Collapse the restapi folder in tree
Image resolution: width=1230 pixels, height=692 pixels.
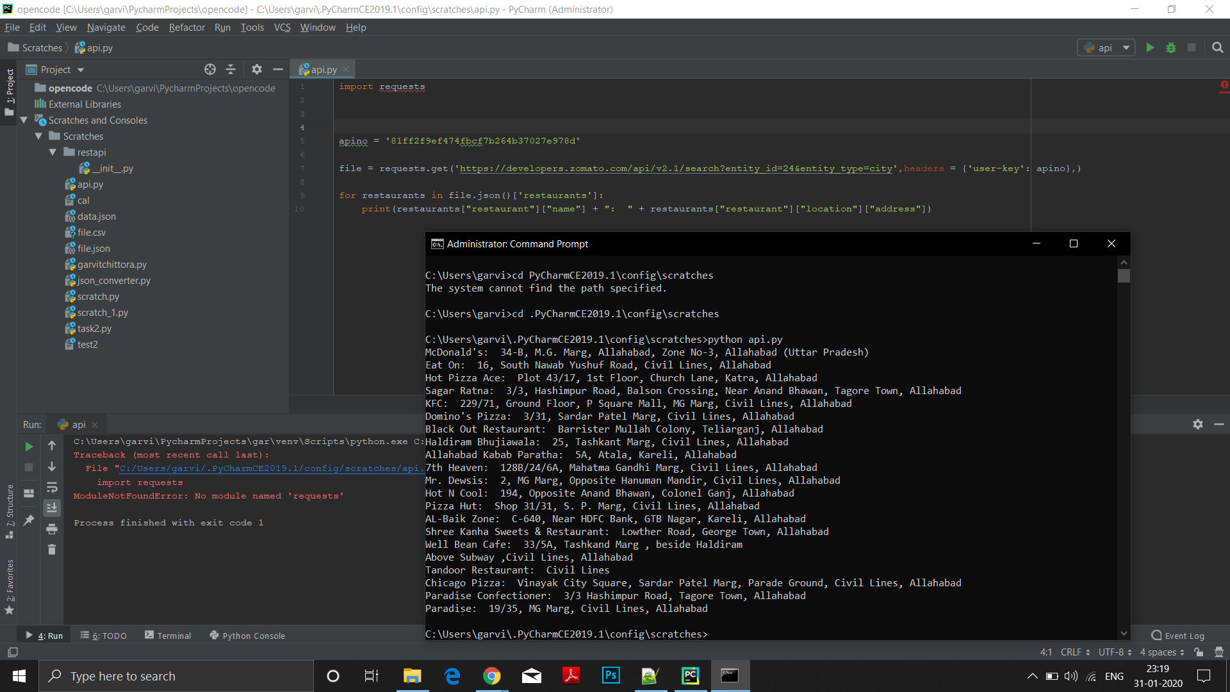pos(53,152)
